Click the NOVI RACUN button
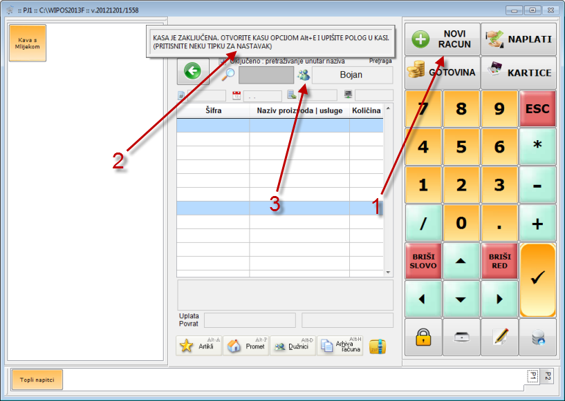This screenshot has width=565, height=401. 442,39
